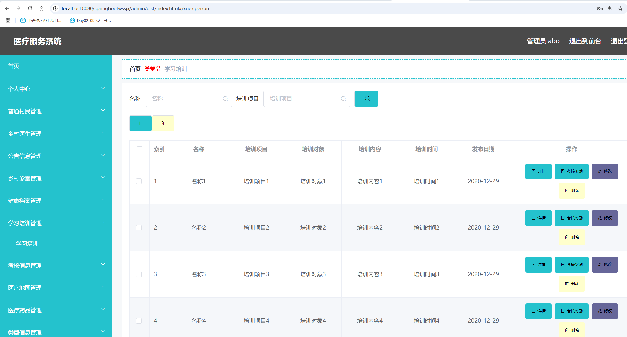Open the apps grid in bookmarks bar
The width and height of the screenshot is (627, 337).
coord(8,20)
